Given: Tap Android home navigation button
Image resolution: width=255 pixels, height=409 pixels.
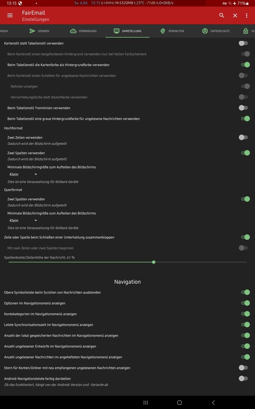Looking at the screenshot, I should 179,403.
